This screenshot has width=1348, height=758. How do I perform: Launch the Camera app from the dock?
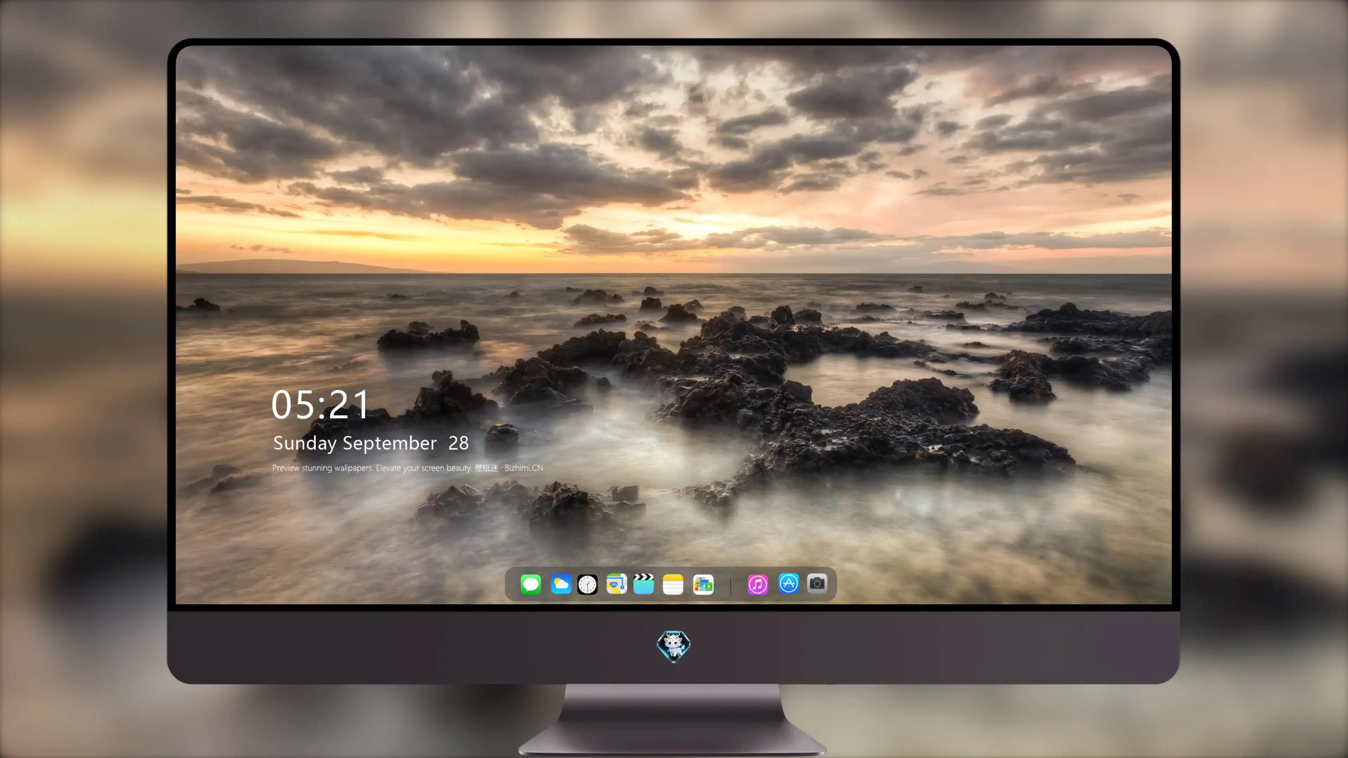[x=817, y=583]
